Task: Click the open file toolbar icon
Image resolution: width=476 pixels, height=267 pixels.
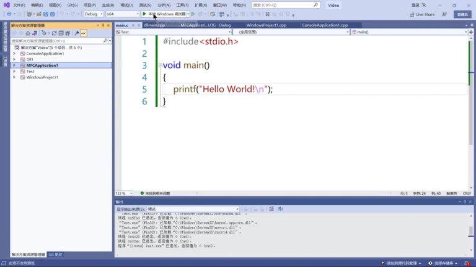Action: click(39, 14)
